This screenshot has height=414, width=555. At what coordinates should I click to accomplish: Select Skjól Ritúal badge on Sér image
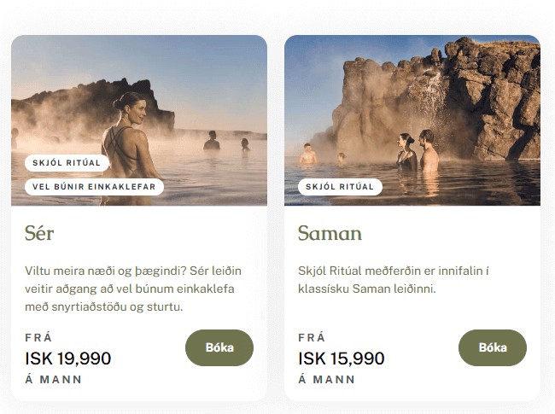(67, 163)
